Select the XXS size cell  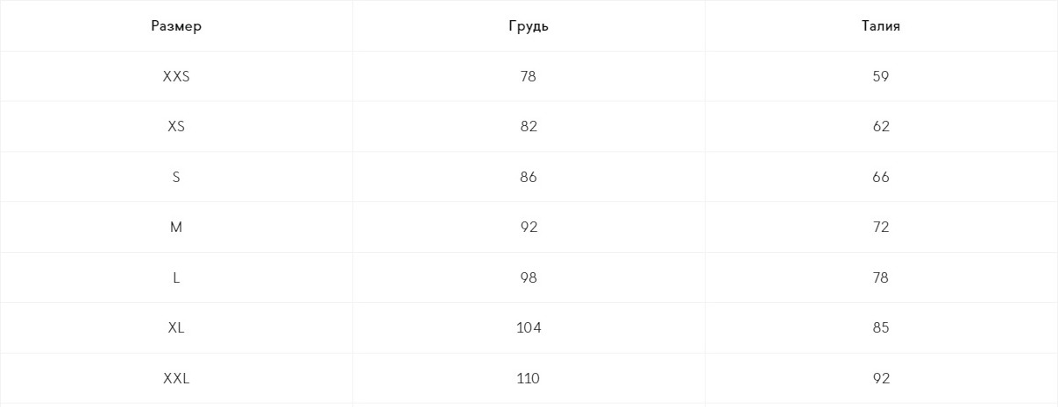point(176,77)
